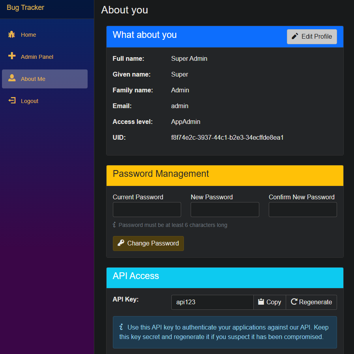This screenshot has width=354, height=354.
Task: Click the bug icon beside Home
Action: point(11,35)
